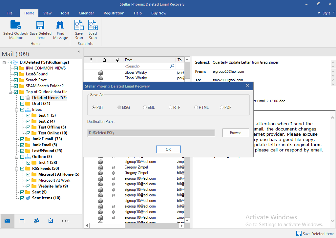Collapse the RSS Feeds folder tree
The height and width of the screenshot is (238, 336).
[16, 169]
